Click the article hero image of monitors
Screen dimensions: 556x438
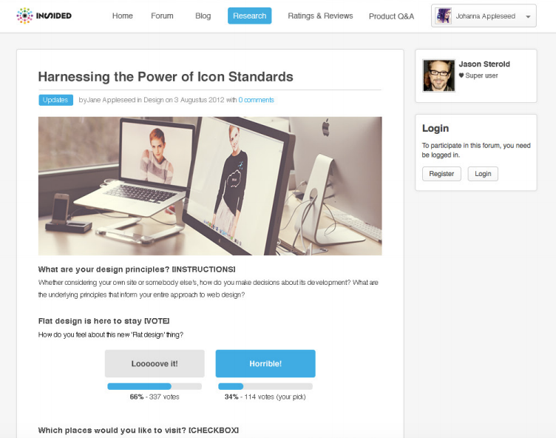click(x=210, y=186)
